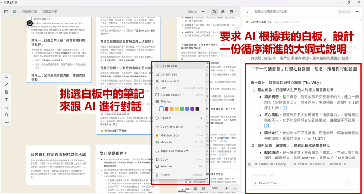
Task: Expand the Open in submenu
Action: point(179,118)
